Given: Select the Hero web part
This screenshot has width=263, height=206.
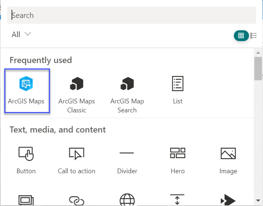Looking at the screenshot, I should click(x=178, y=160).
